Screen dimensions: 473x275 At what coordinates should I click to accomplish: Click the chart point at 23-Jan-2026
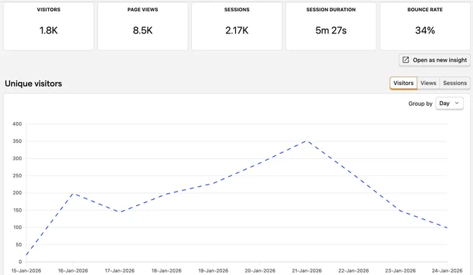pyautogui.click(x=400, y=211)
